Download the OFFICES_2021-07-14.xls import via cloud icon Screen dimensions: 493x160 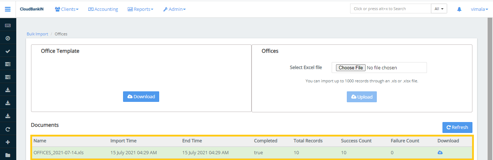440,153
